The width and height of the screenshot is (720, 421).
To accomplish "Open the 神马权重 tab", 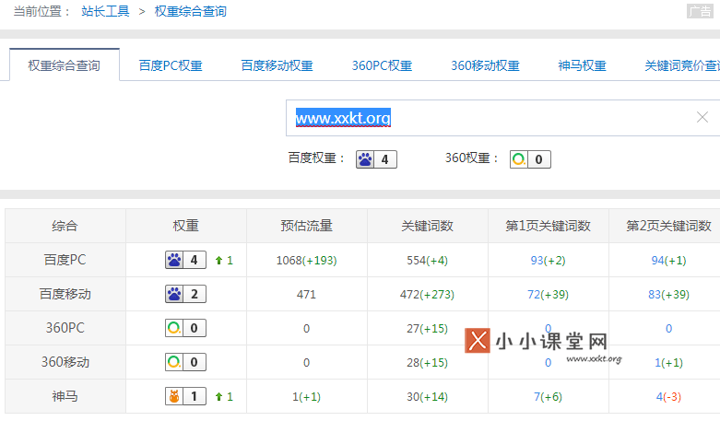I will coord(582,66).
